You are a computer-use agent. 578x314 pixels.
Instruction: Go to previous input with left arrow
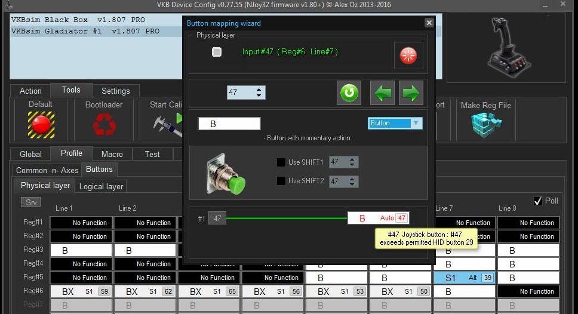click(x=382, y=93)
